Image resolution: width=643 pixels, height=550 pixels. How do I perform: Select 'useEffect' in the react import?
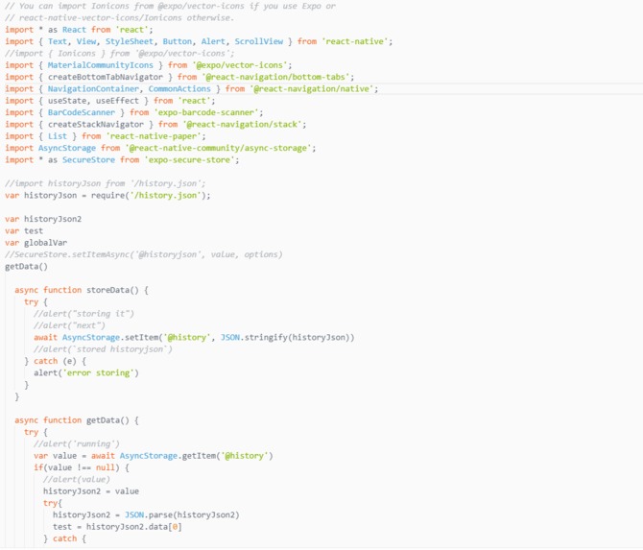[117, 101]
